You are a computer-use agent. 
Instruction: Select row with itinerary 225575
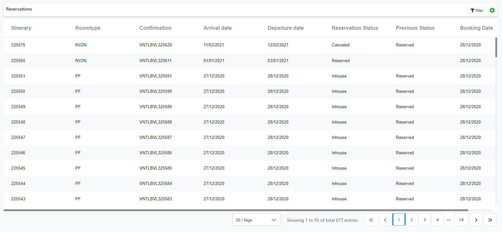18,45
